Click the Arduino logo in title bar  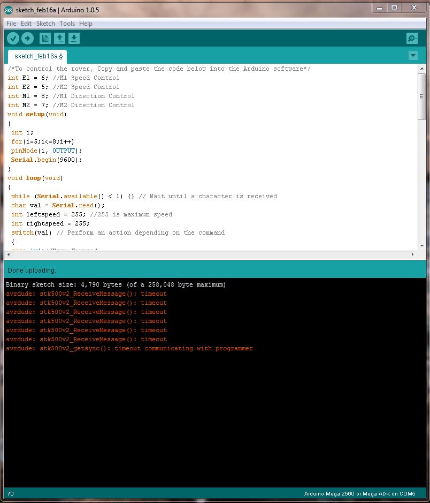coord(9,10)
